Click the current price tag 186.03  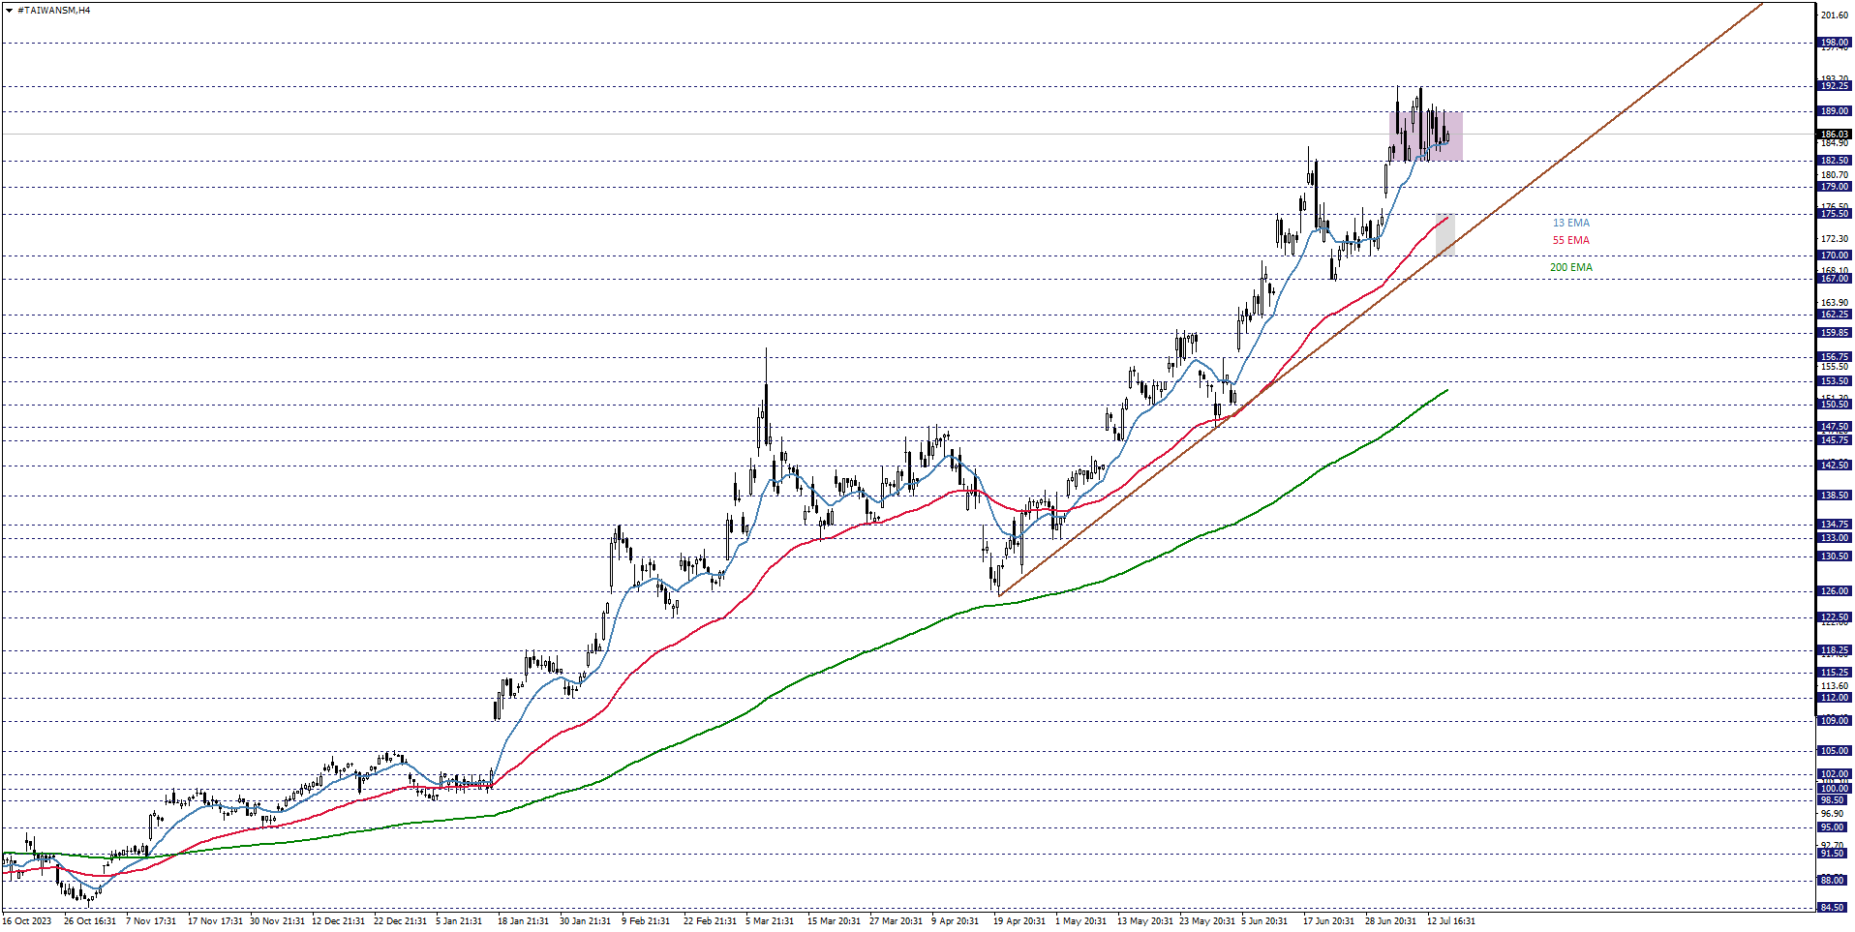[x=1835, y=135]
